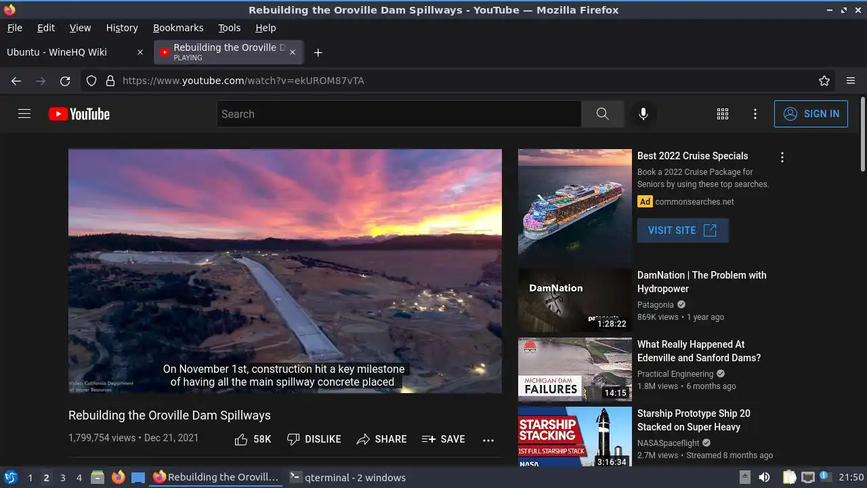Launch Firefox from the panel quick launcher

pos(118,477)
